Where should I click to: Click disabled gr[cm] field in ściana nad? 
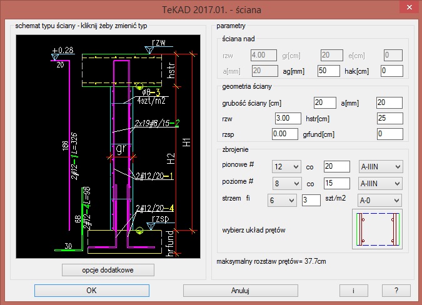332,56
